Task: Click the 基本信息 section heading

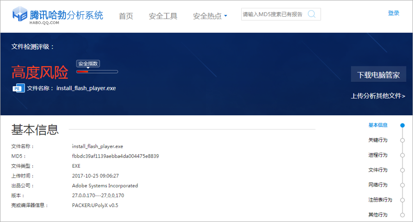Action: click(x=35, y=130)
